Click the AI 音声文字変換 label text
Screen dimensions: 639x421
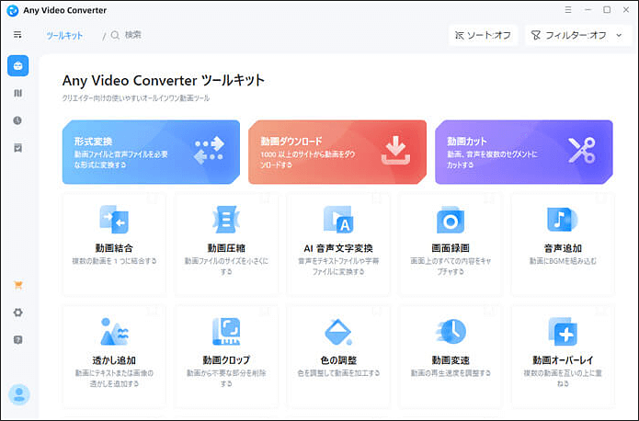pyautogui.click(x=338, y=248)
